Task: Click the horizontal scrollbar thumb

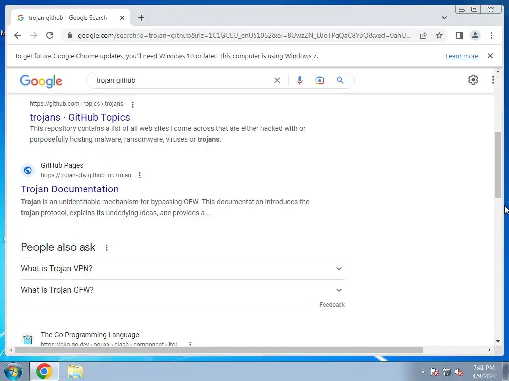Action: pos(219,350)
